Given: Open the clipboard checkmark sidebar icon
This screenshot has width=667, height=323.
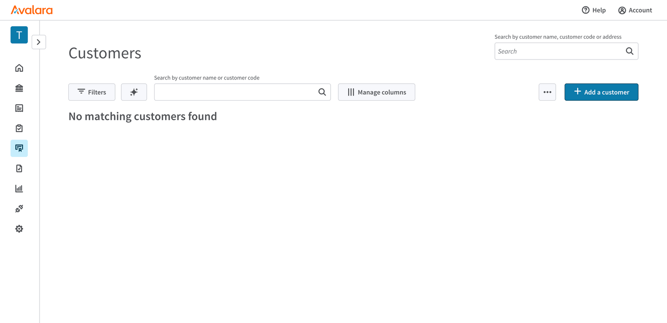Looking at the screenshot, I should (19, 128).
